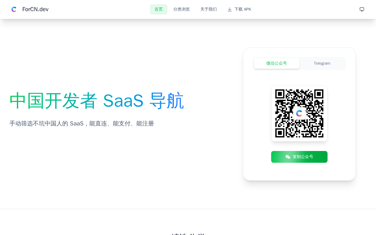
Task: Click the logo inside the QR code
Action: (299, 113)
